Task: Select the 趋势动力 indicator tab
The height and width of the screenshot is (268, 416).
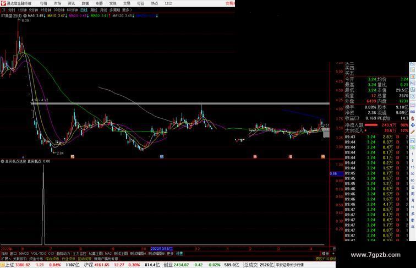Action: [63, 254]
